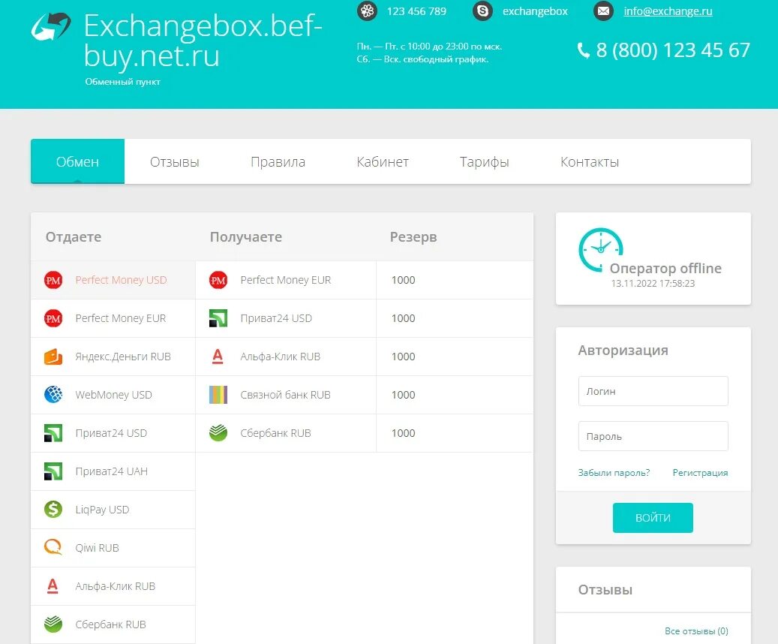Open the Правила tab
The width and height of the screenshot is (778, 644).
(x=278, y=162)
